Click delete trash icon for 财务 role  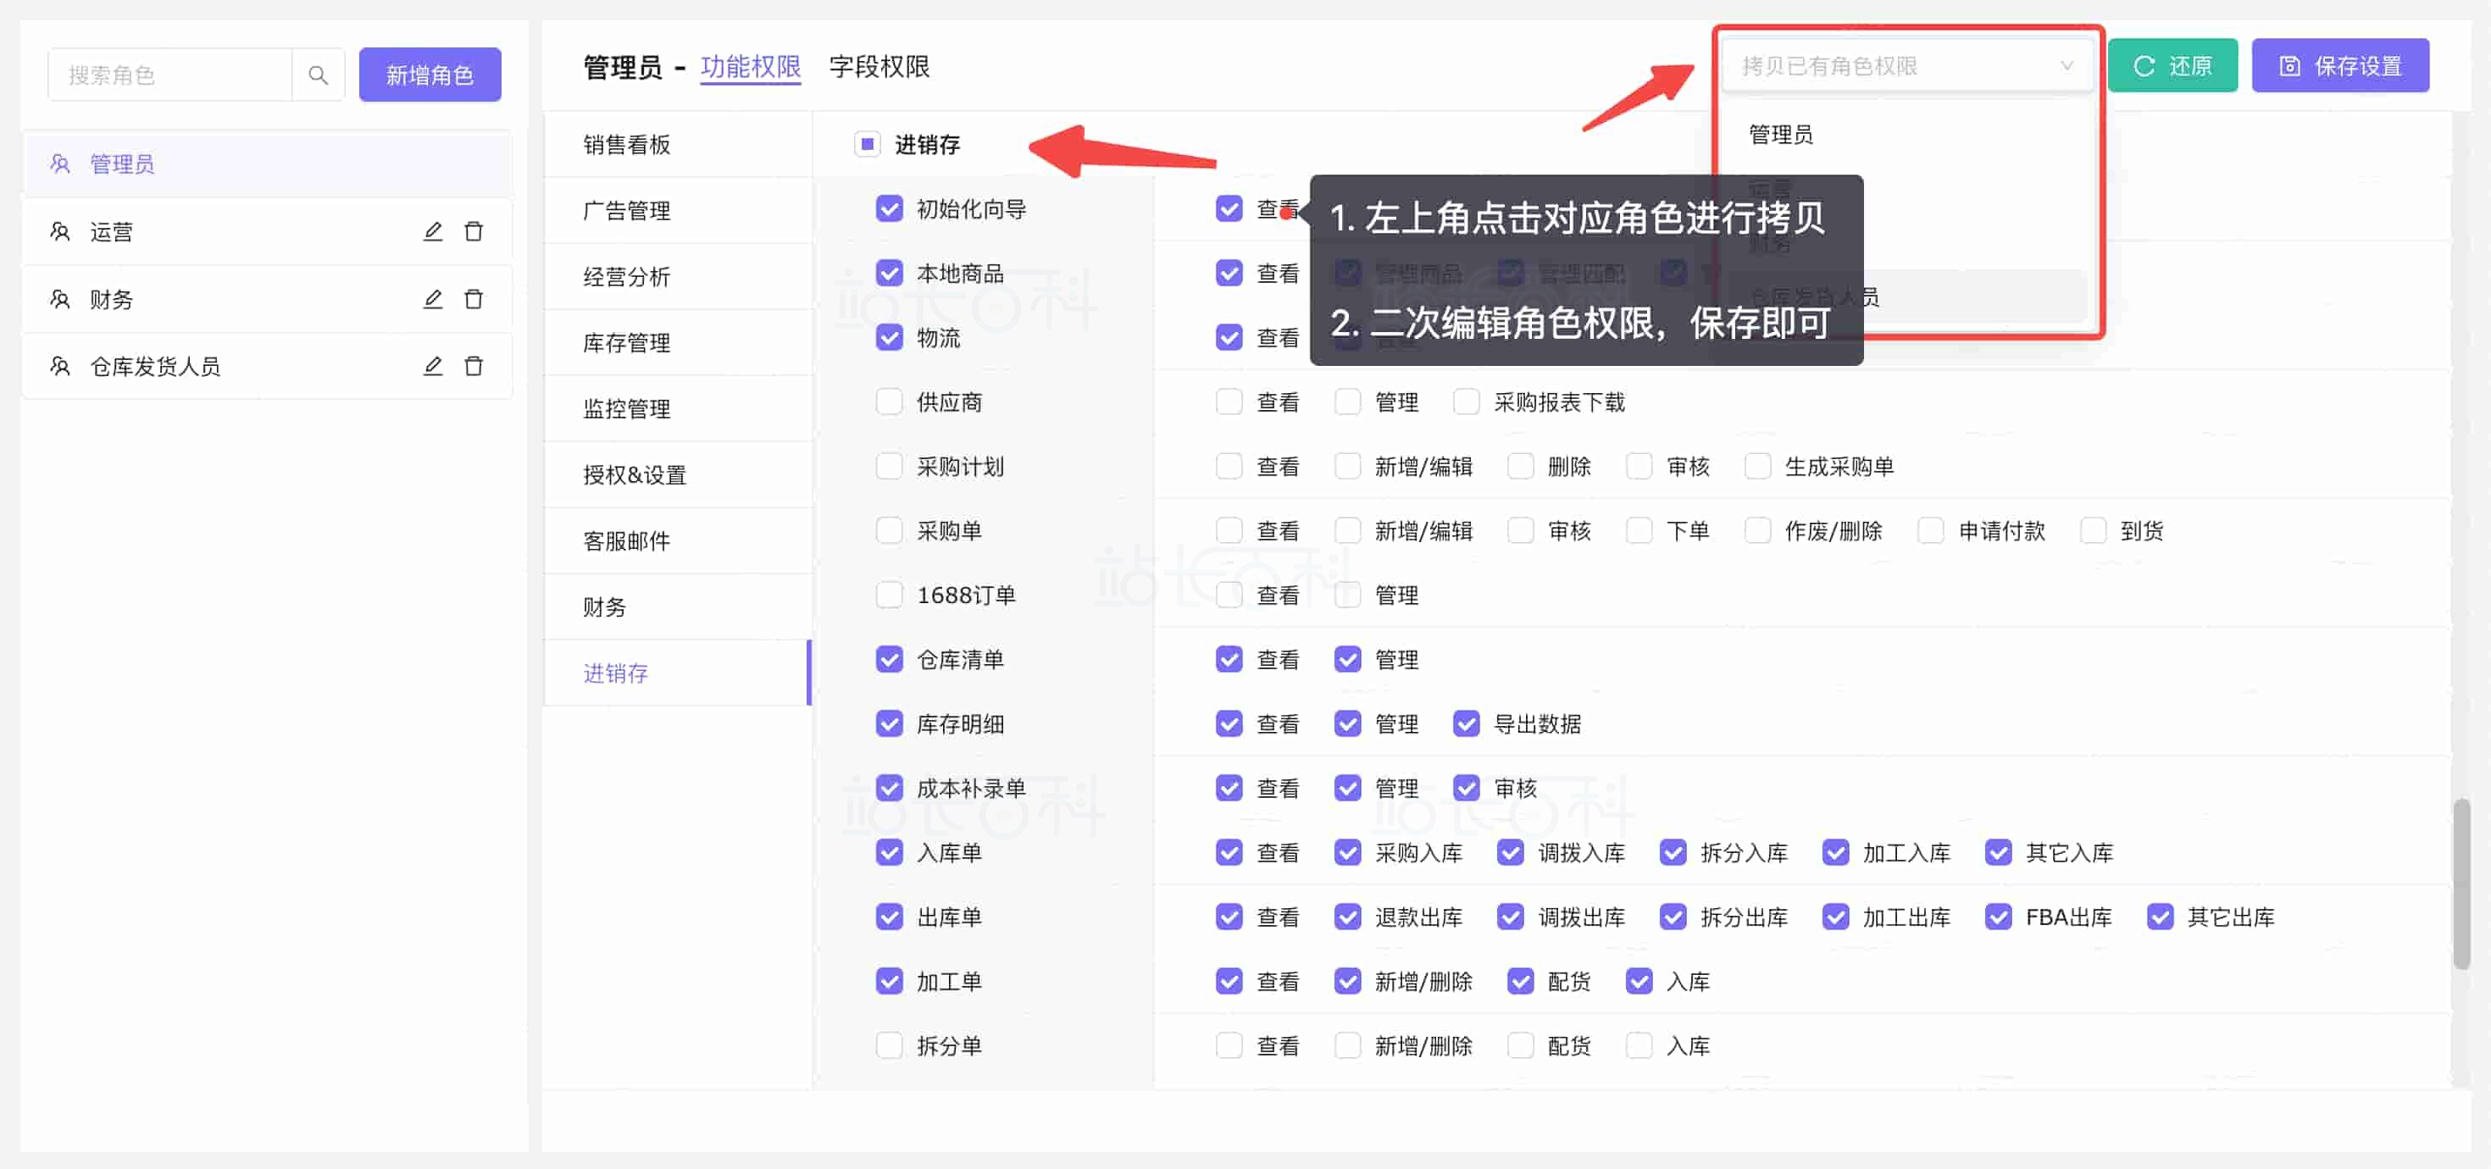473,299
